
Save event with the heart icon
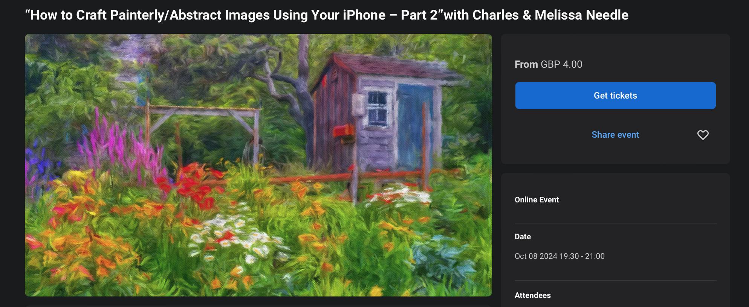click(703, 135)
